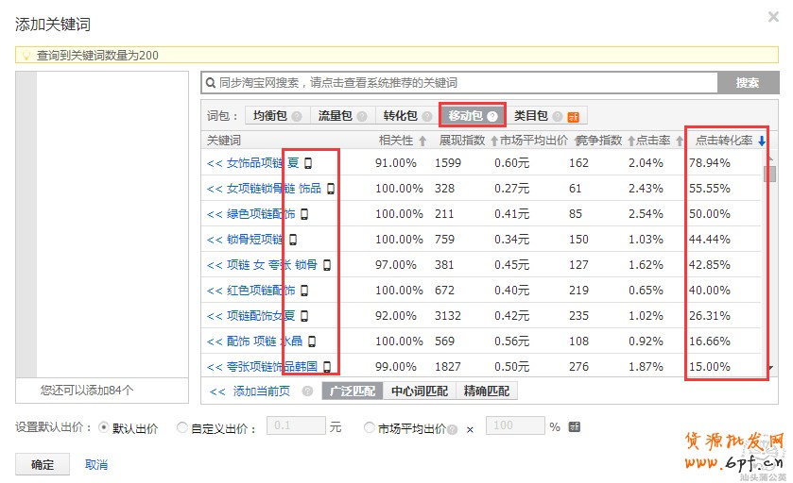Click the 取消 cancel link
Screen dimensions: 793x483
[96, 464]
